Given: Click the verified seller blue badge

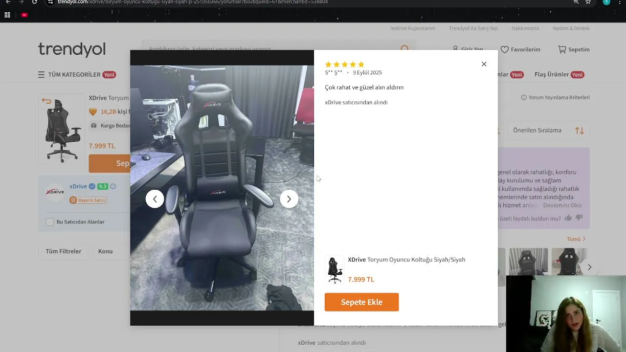Looking at the screenshot, I should [92, 186].
